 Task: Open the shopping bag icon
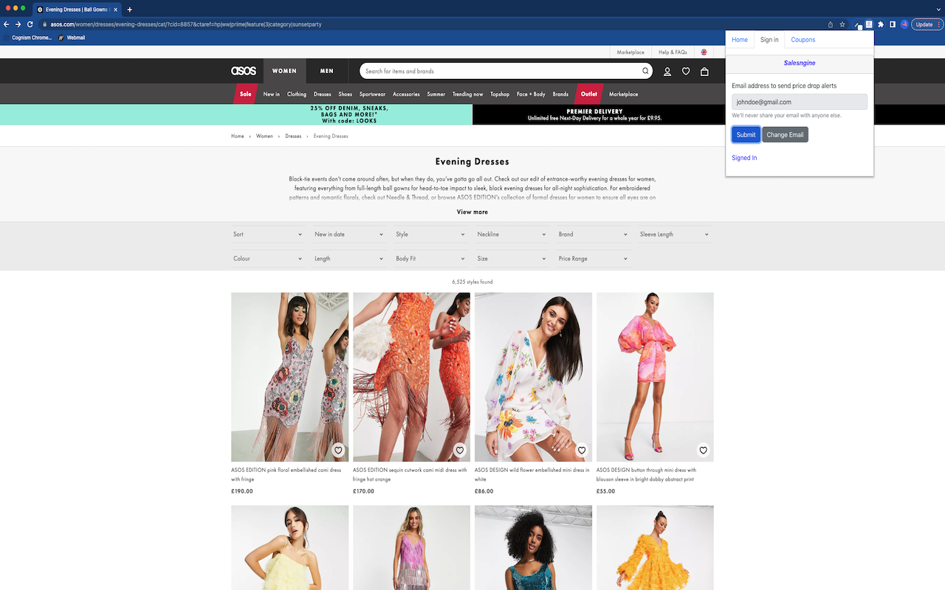pos(704,71)
